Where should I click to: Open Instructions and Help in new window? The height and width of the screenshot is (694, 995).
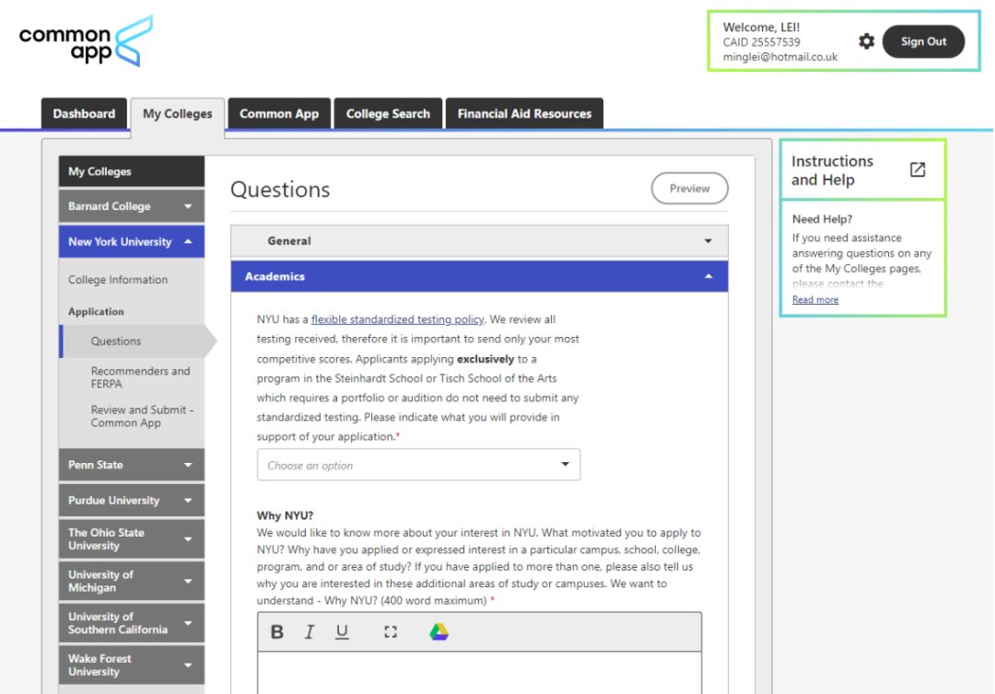pyautogui.click(x=918, y=170)
